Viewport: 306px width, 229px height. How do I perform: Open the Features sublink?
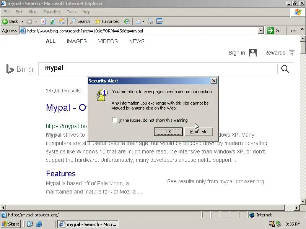click(x=61, y=174)
